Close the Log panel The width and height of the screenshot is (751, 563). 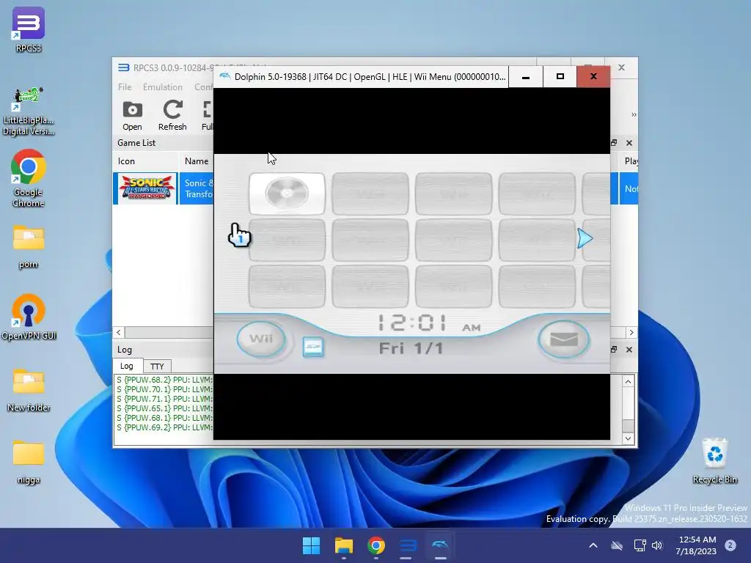point(629,350)
